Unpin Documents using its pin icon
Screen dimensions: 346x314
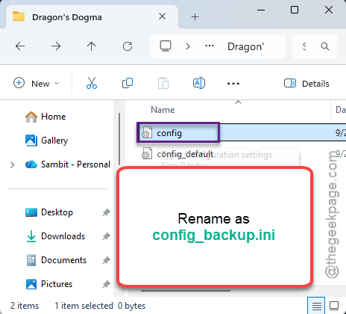(x=107, y=260)
